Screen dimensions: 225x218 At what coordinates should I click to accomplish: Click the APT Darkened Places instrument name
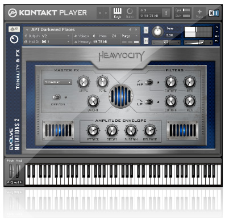point(53,29)
